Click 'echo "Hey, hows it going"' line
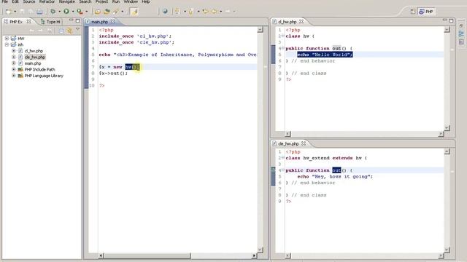Image resolution: width=467 pixels, height=262 pixels. pyautogui.click(x=335, y=176)
